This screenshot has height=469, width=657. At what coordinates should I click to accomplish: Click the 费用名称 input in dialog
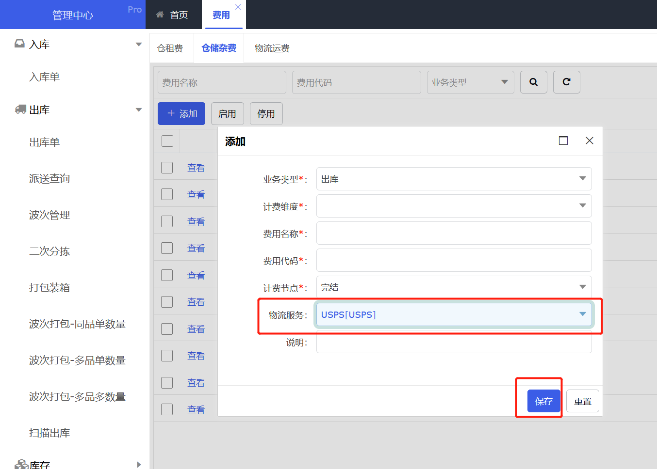click(x=454, y=233)
